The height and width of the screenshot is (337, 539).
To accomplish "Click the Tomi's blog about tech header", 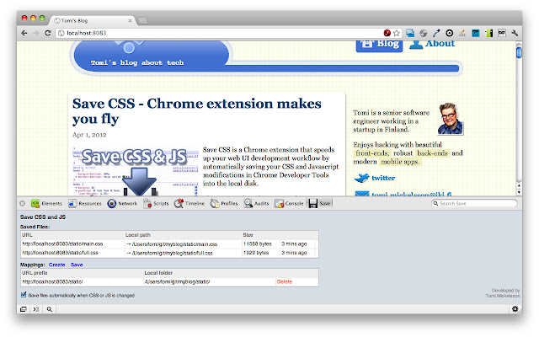I will tap(137, 62).
